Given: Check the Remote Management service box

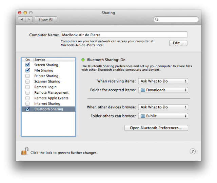Looking at the screenshot, I should pos(27,93).
